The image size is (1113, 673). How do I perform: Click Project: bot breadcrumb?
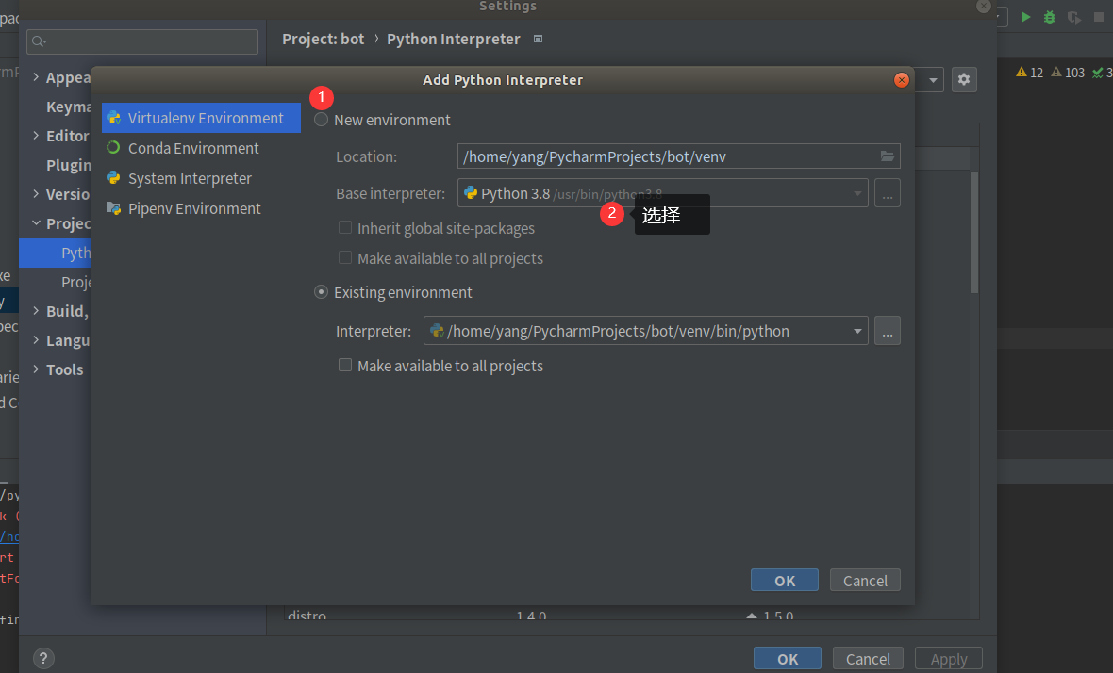pos(323,39)
